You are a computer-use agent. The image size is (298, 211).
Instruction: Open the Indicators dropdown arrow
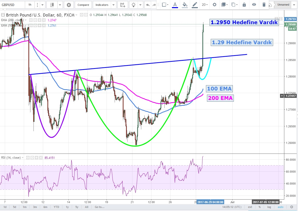click(x=113, y=5)
